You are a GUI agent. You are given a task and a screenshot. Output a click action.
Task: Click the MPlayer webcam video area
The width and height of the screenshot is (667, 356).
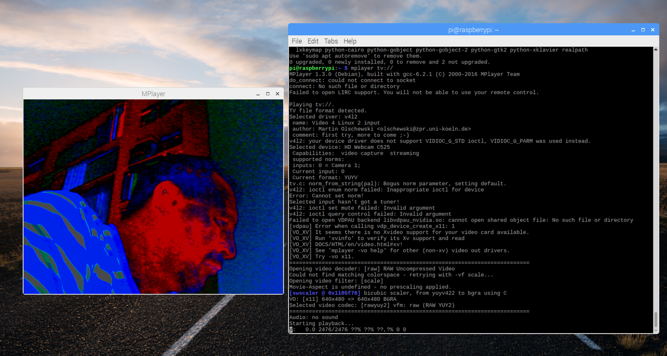[153, 197]
